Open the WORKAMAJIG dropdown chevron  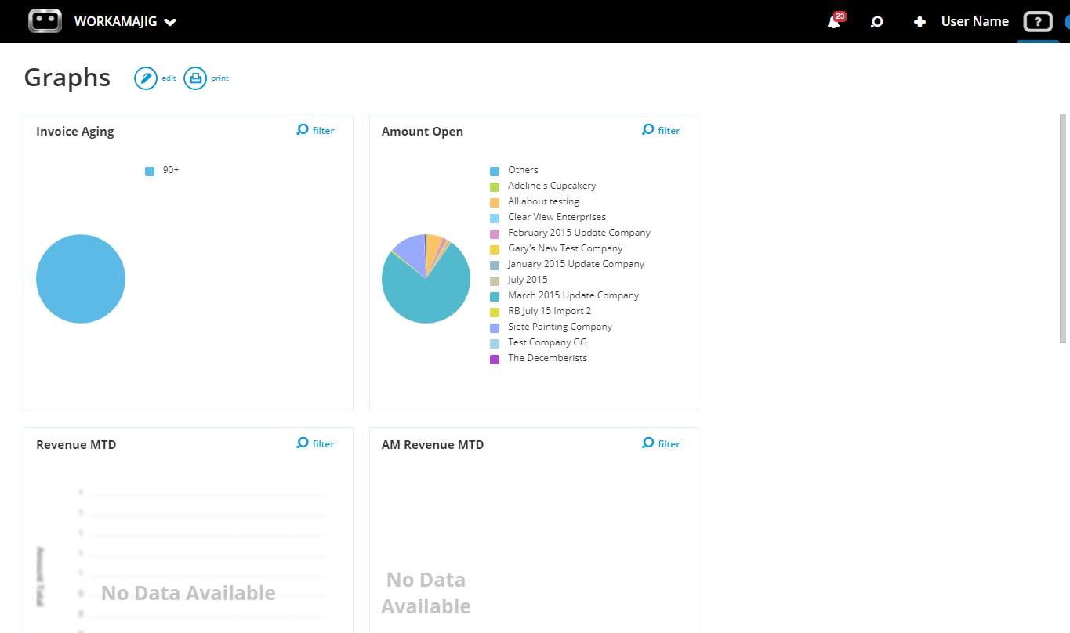pos(170,22)
